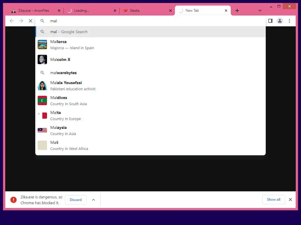Image resolution: width=301 pixels, height=225 pixels.
Task: Click the Malaysia flag icon
Action: 42,130
